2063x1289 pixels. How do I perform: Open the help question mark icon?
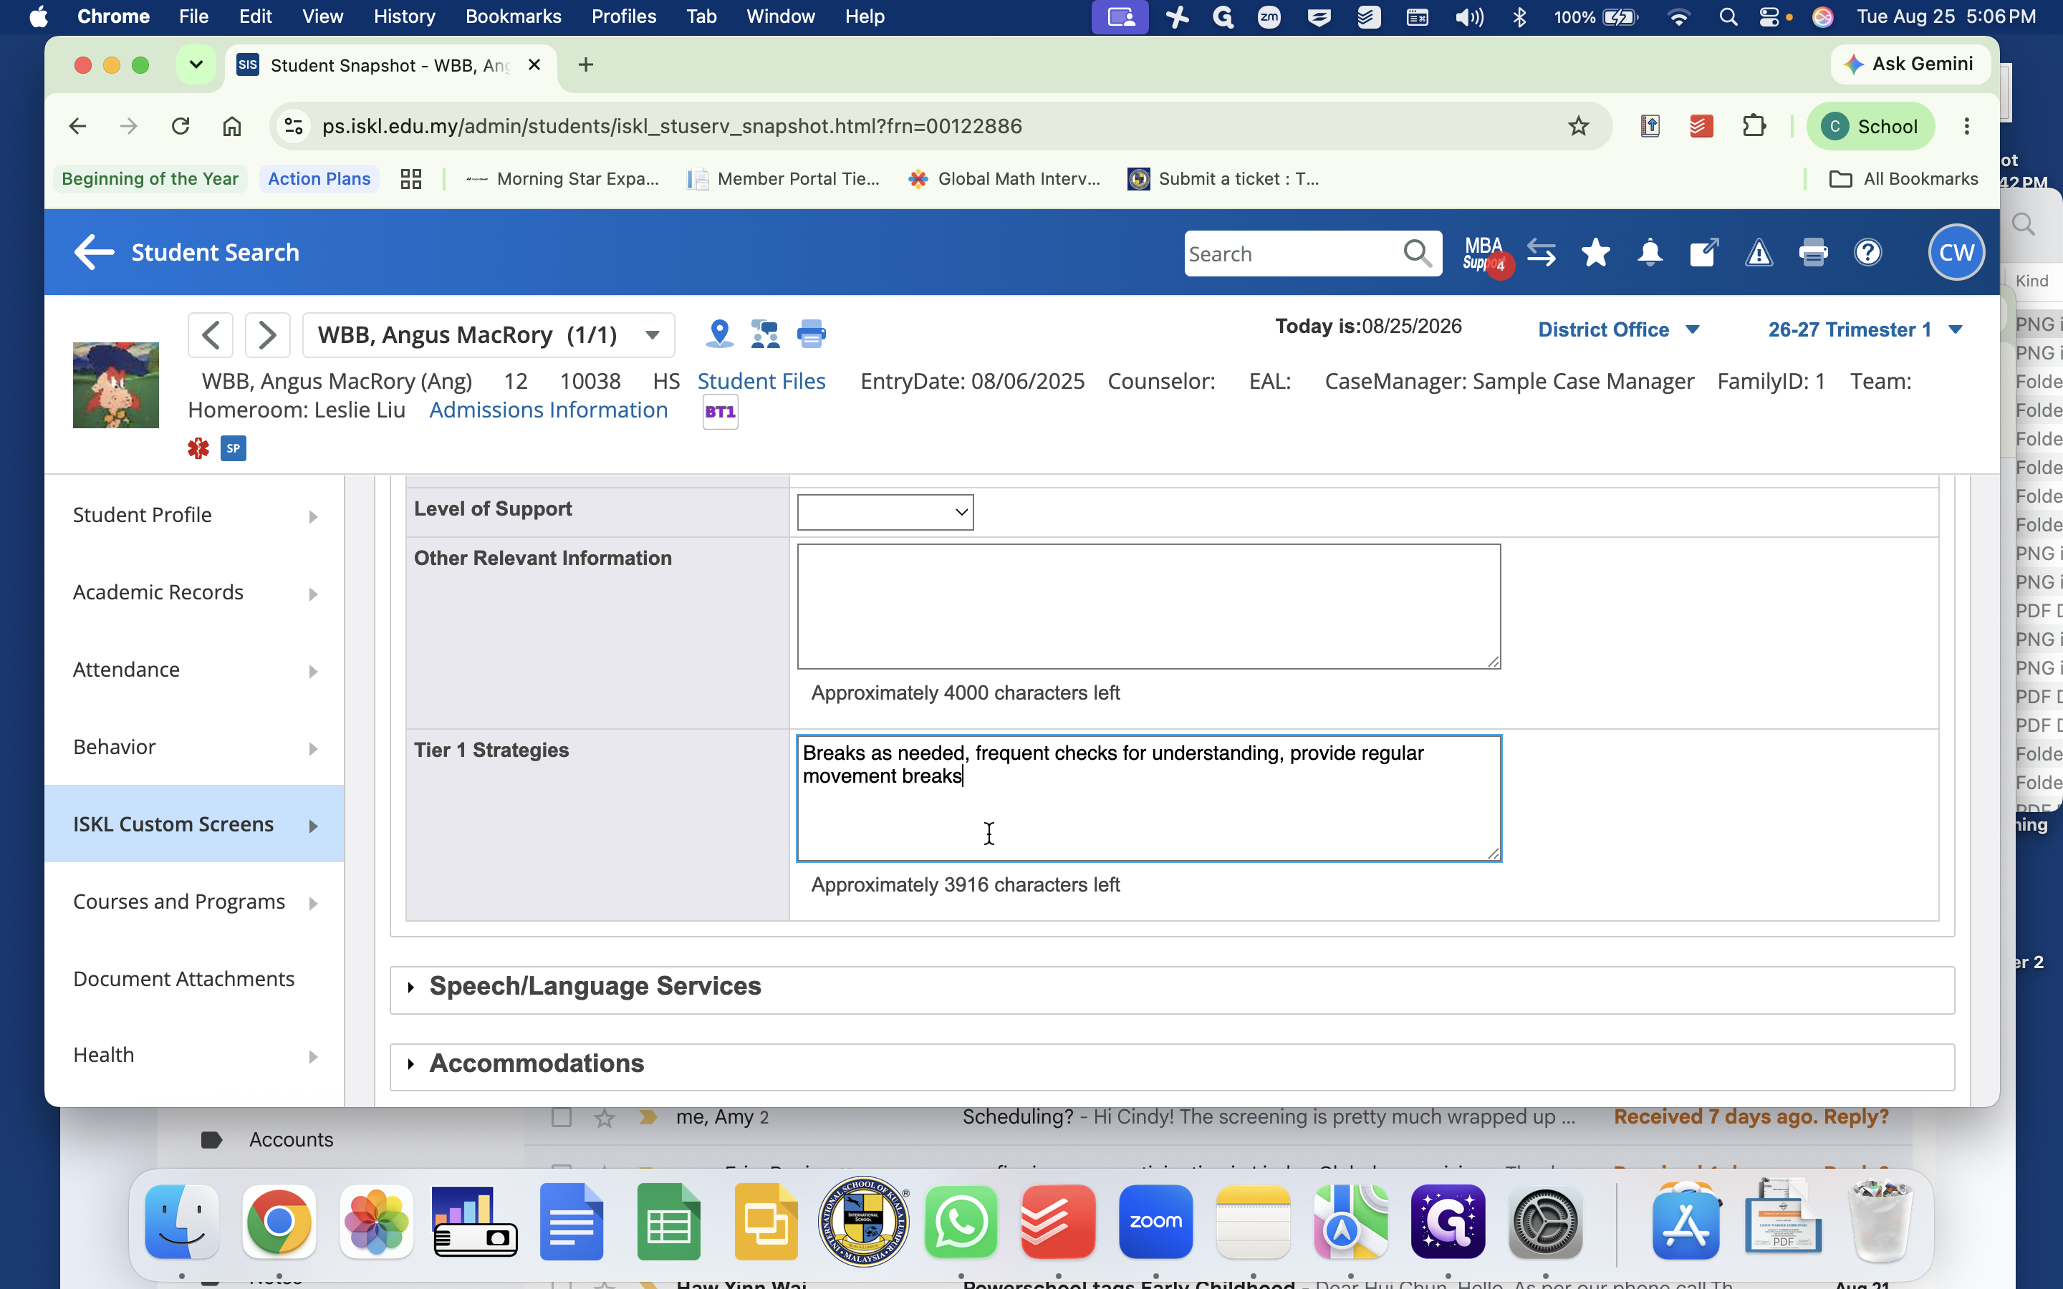1867,252
